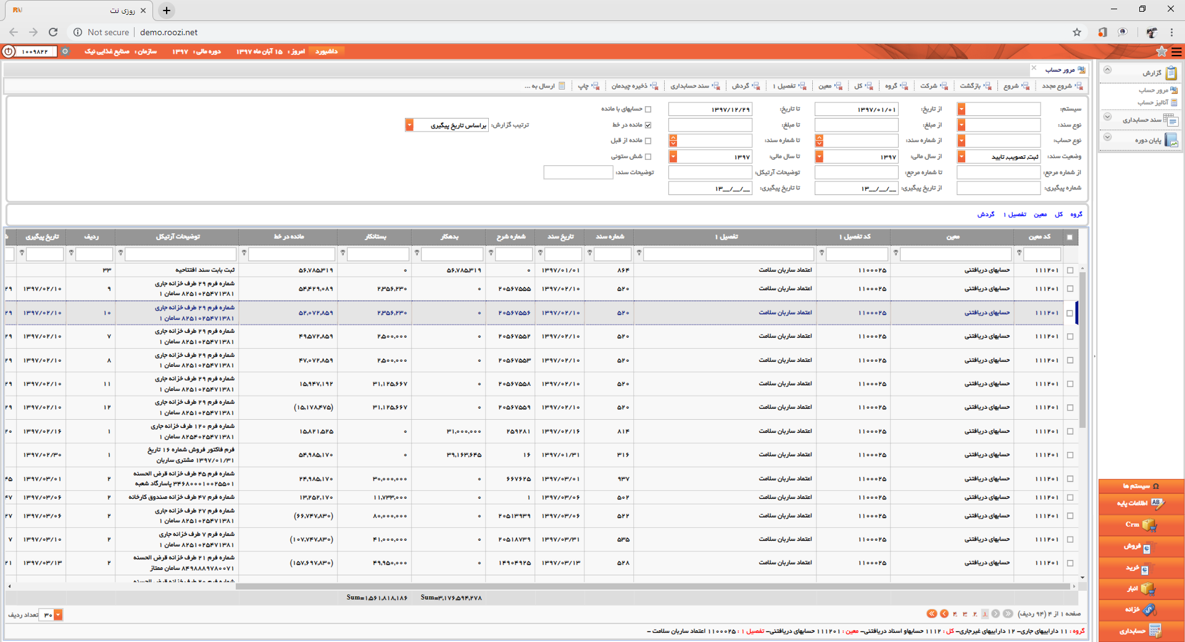Click the ذخیره چیدمان toolbar button
The height and width of the screenshot is (642, 1185).
[x=634, y=86]
